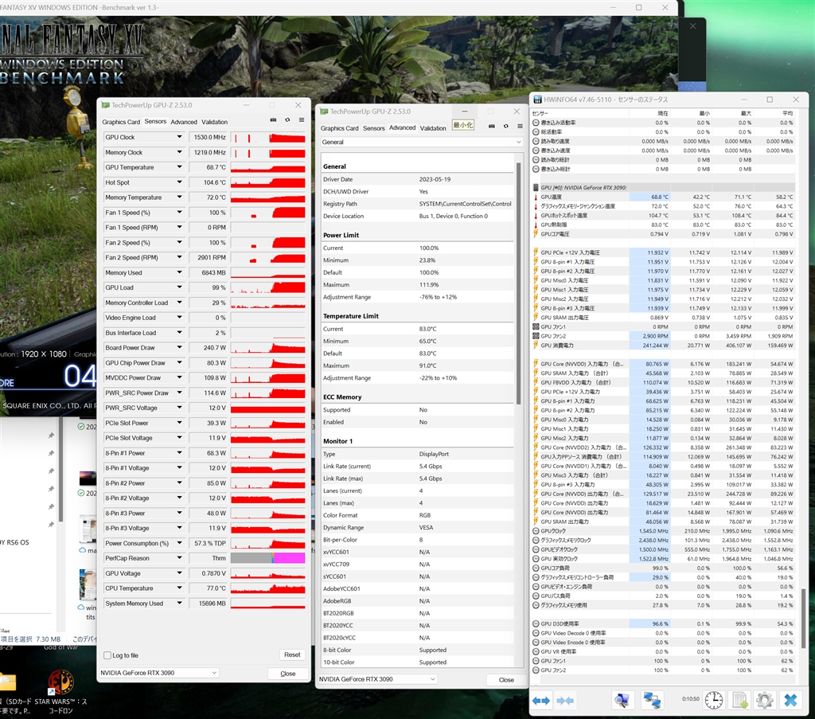Screen dimensions: 815x719
Task: Click HWiNFO network remote monitoring icon
Action: (653, 700)
